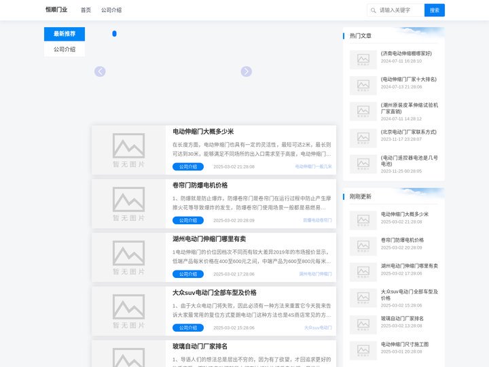Open 刚刚更新 item 电动伸缩门大概多少米
The image size is (489, 367).
click(405, 214)
